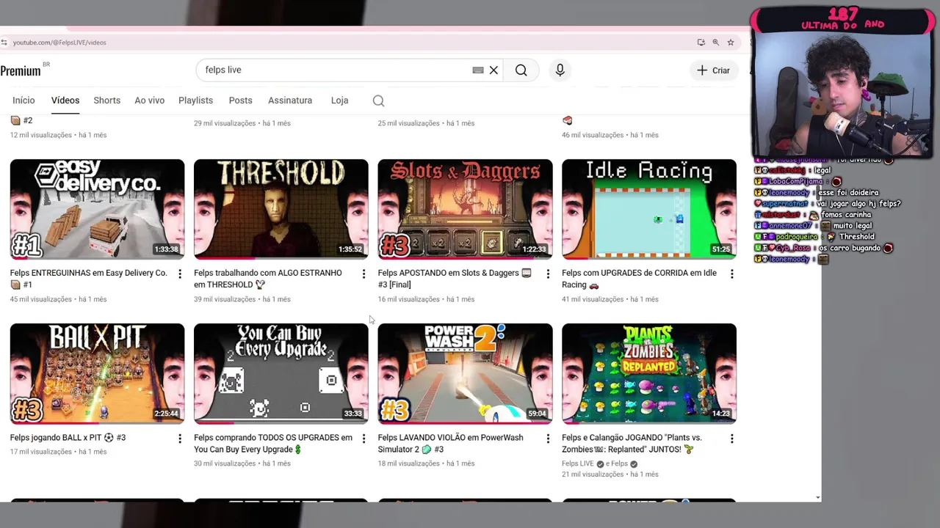940x528 pixels.
Task: Click '16 mil visualizações • há 1 mês' text
Action: (x=426, y=299)
